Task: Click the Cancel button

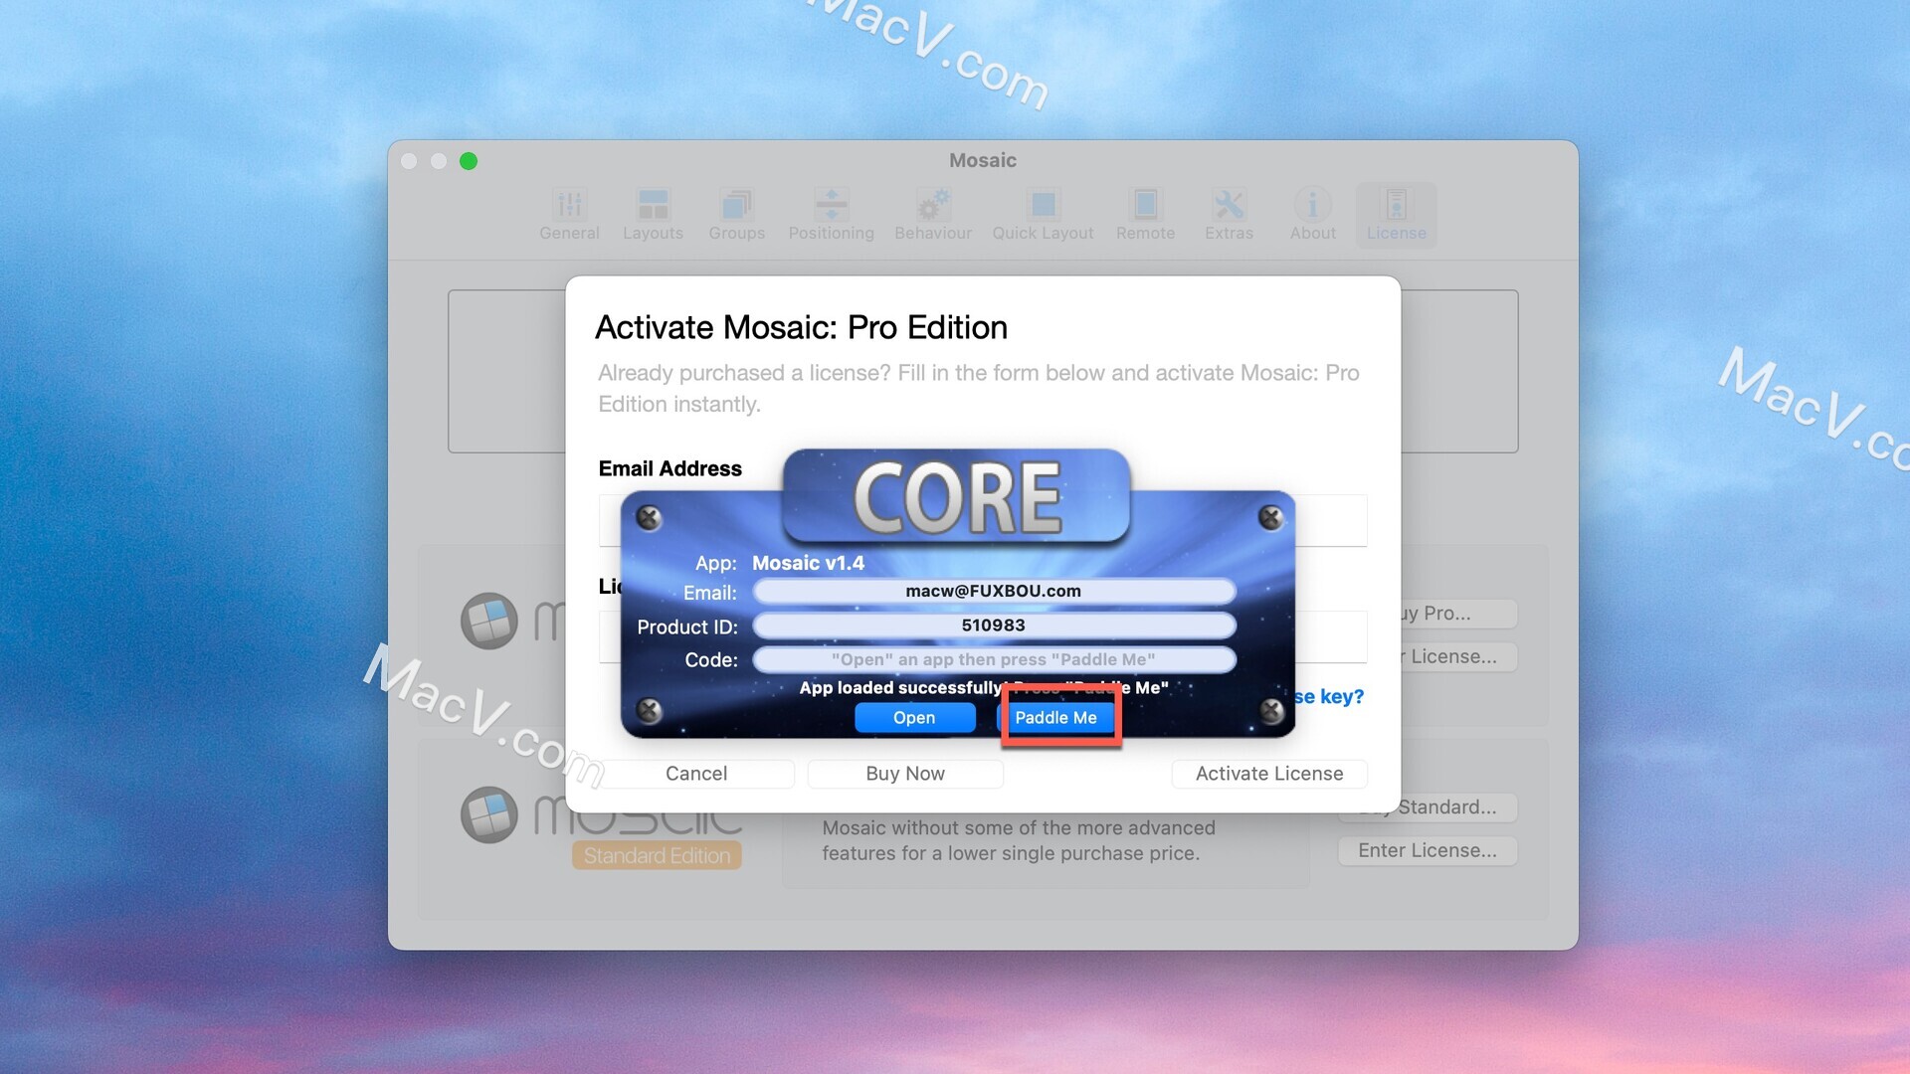Action: pyautogui.click(x=696, y=773)
